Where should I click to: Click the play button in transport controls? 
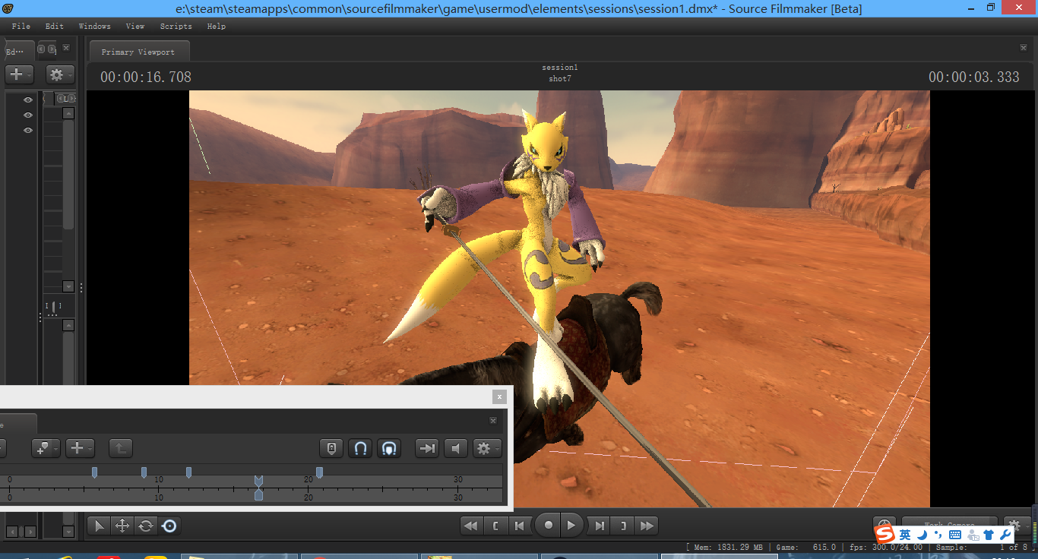pos(571,525)
